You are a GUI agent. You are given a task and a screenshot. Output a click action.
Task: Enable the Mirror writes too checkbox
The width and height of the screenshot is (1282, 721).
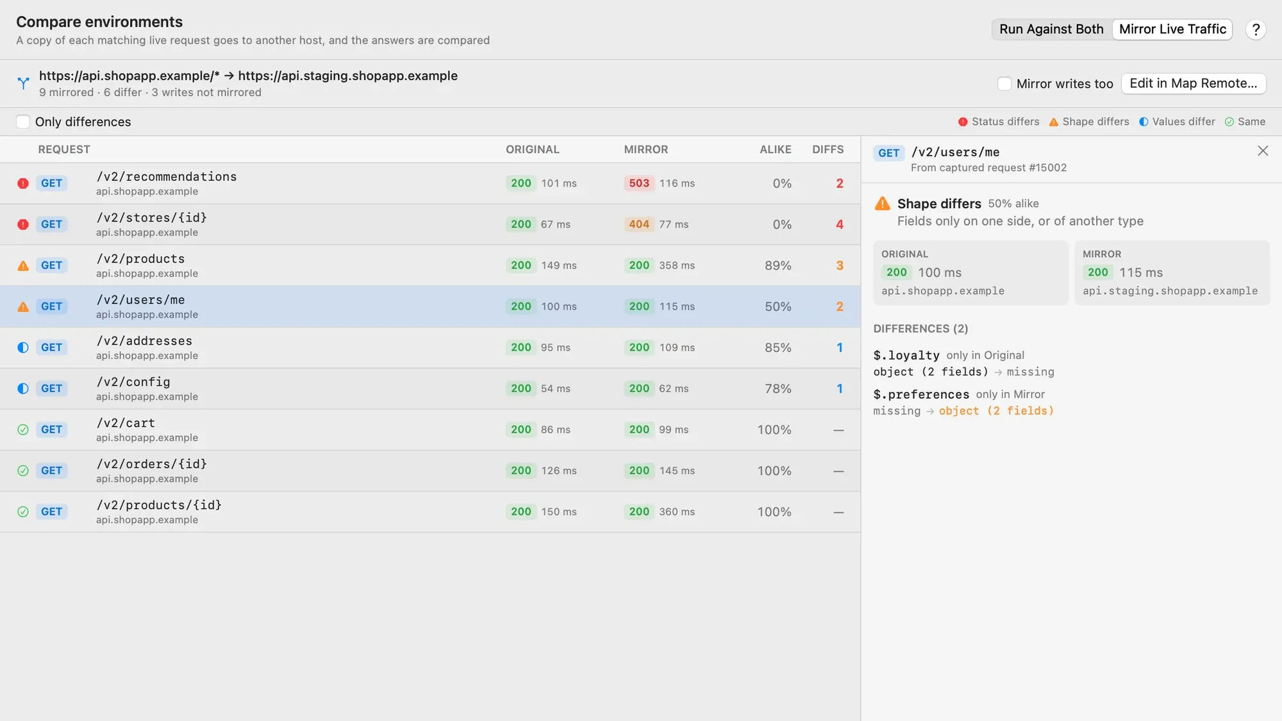(1004, 83)
